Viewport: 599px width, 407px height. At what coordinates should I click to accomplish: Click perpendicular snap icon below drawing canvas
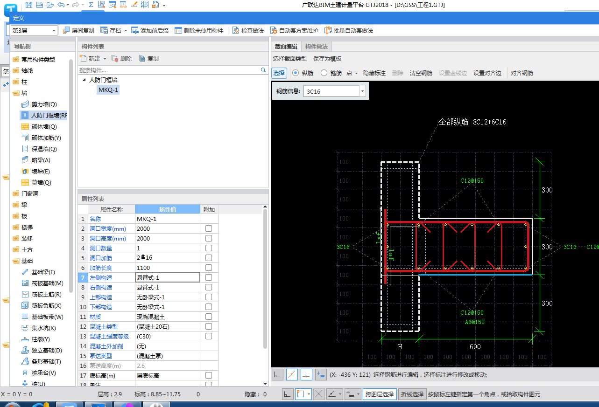click(306, 374)
